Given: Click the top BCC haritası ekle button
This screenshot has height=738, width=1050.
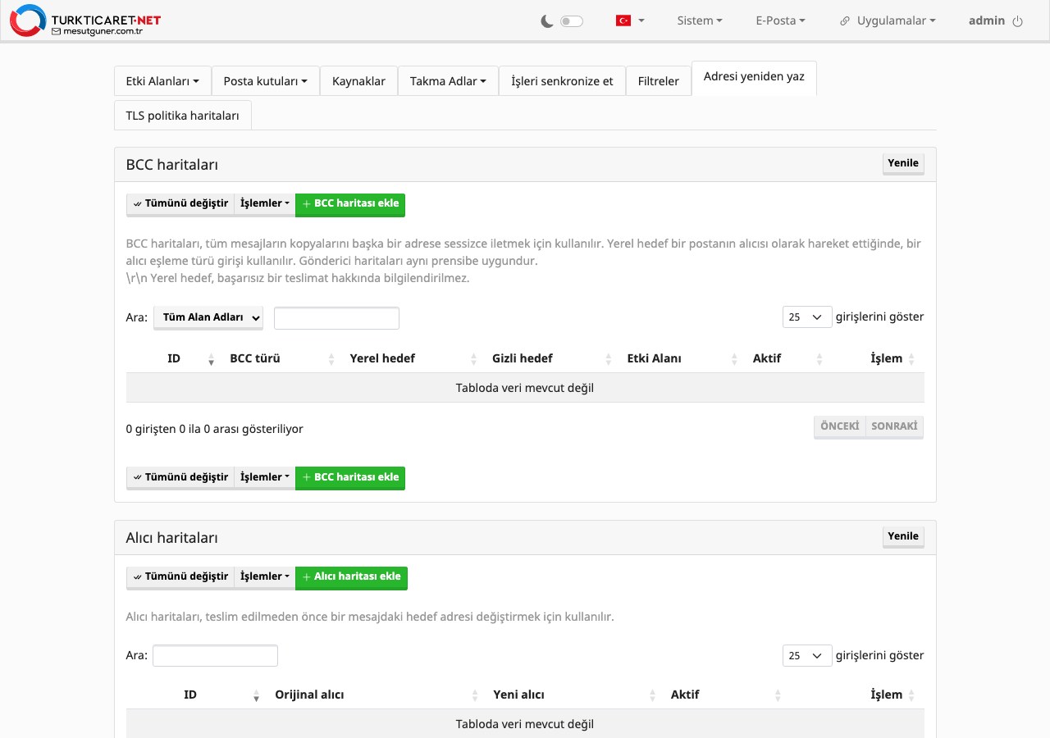Looking at the screenshot, I should pos(350,204).
